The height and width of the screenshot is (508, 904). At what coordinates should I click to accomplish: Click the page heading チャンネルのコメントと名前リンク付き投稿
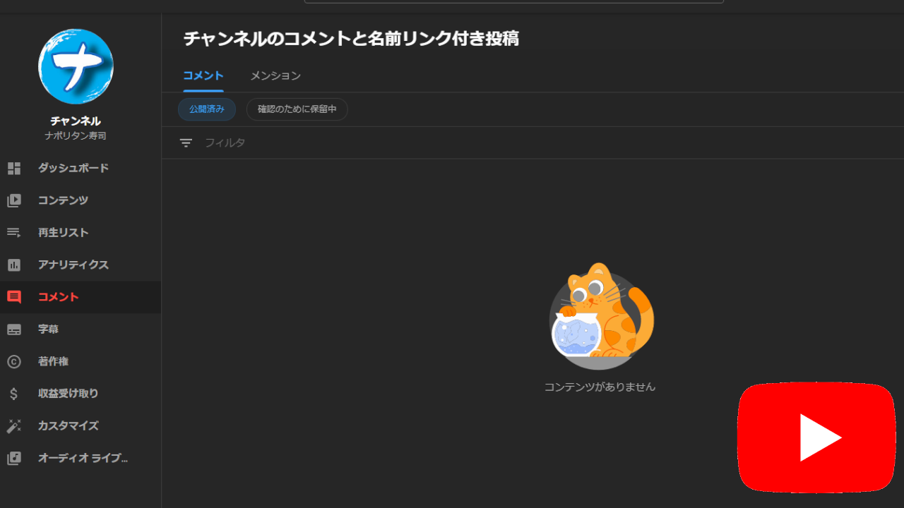pos(351,38)
